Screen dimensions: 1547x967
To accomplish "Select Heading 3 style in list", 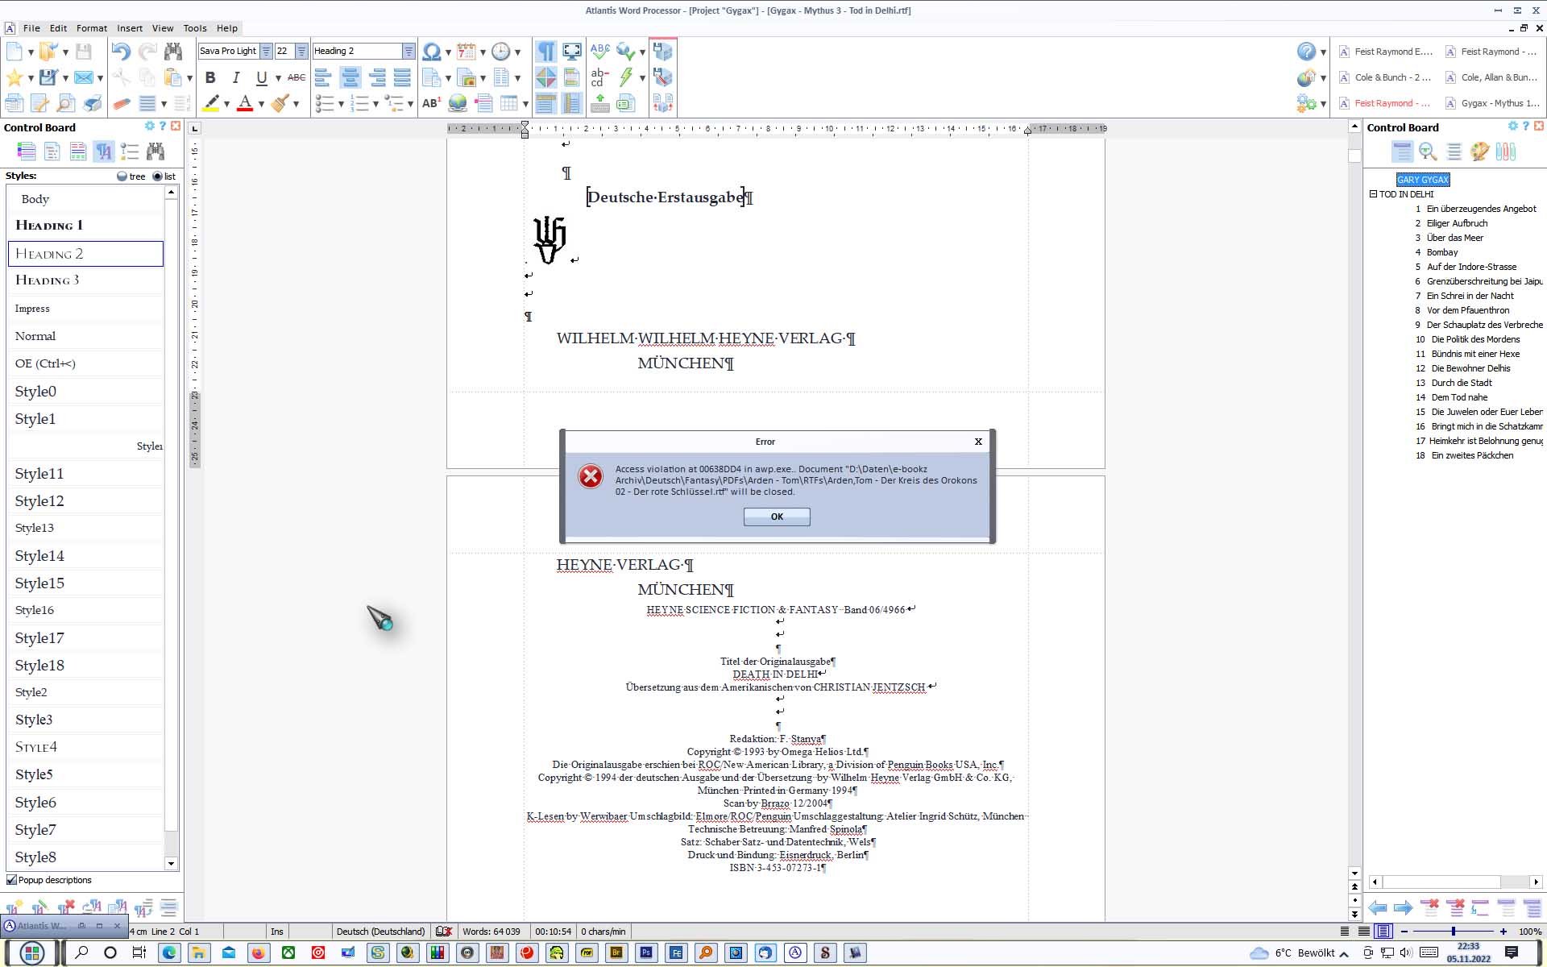I will click(48, 280).
